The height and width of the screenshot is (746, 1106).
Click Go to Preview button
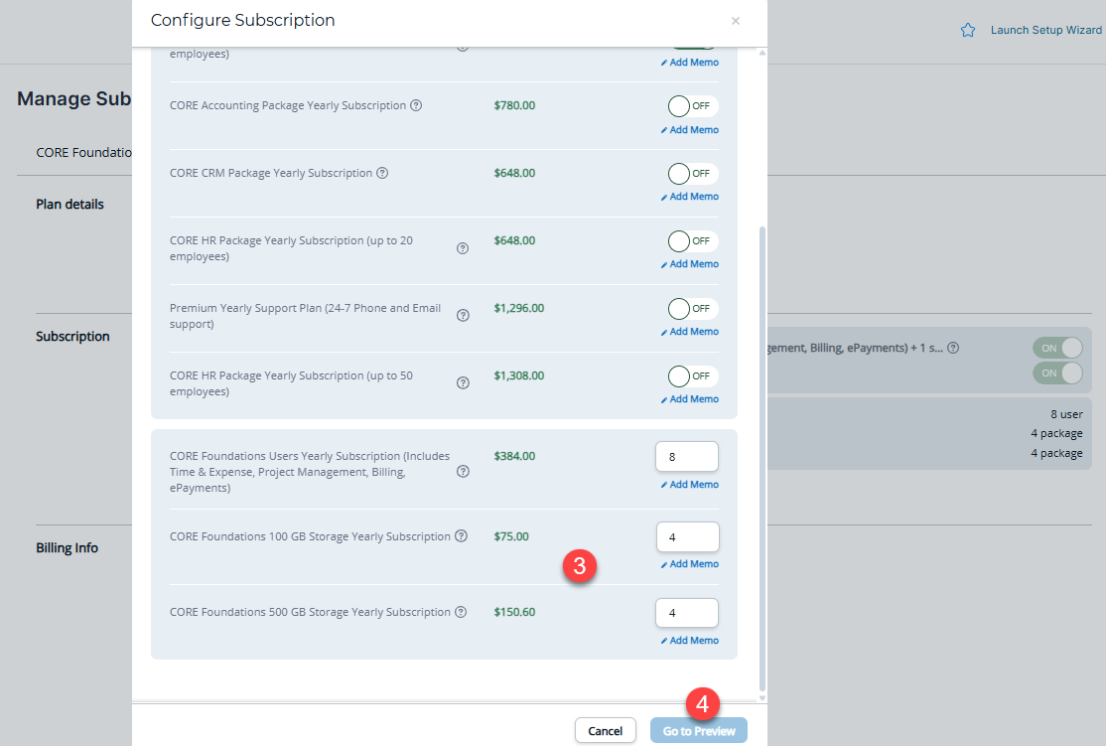pyautogui.click(x=698, y=730)
